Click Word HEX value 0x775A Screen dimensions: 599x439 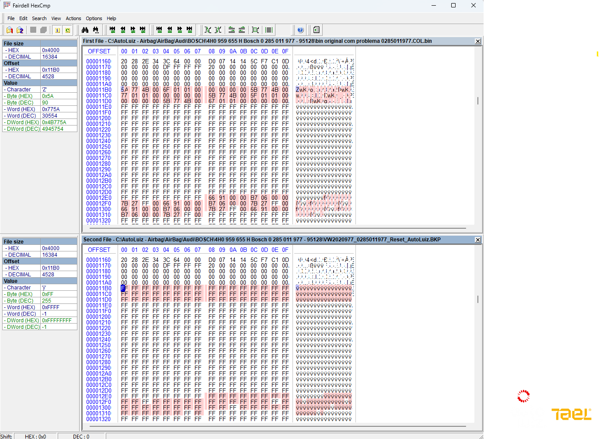[x=59, y=109]
